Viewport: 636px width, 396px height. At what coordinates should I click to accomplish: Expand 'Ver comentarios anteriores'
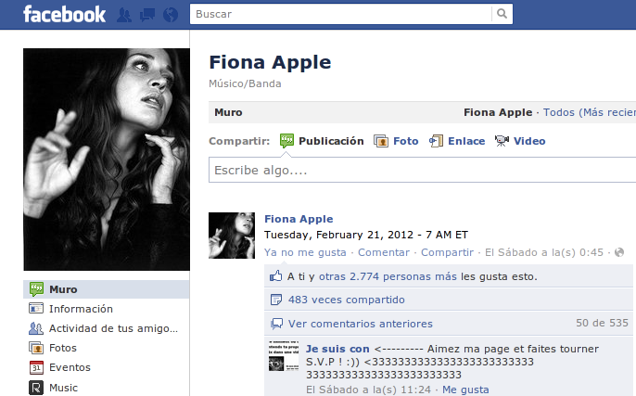coord(360,324)
